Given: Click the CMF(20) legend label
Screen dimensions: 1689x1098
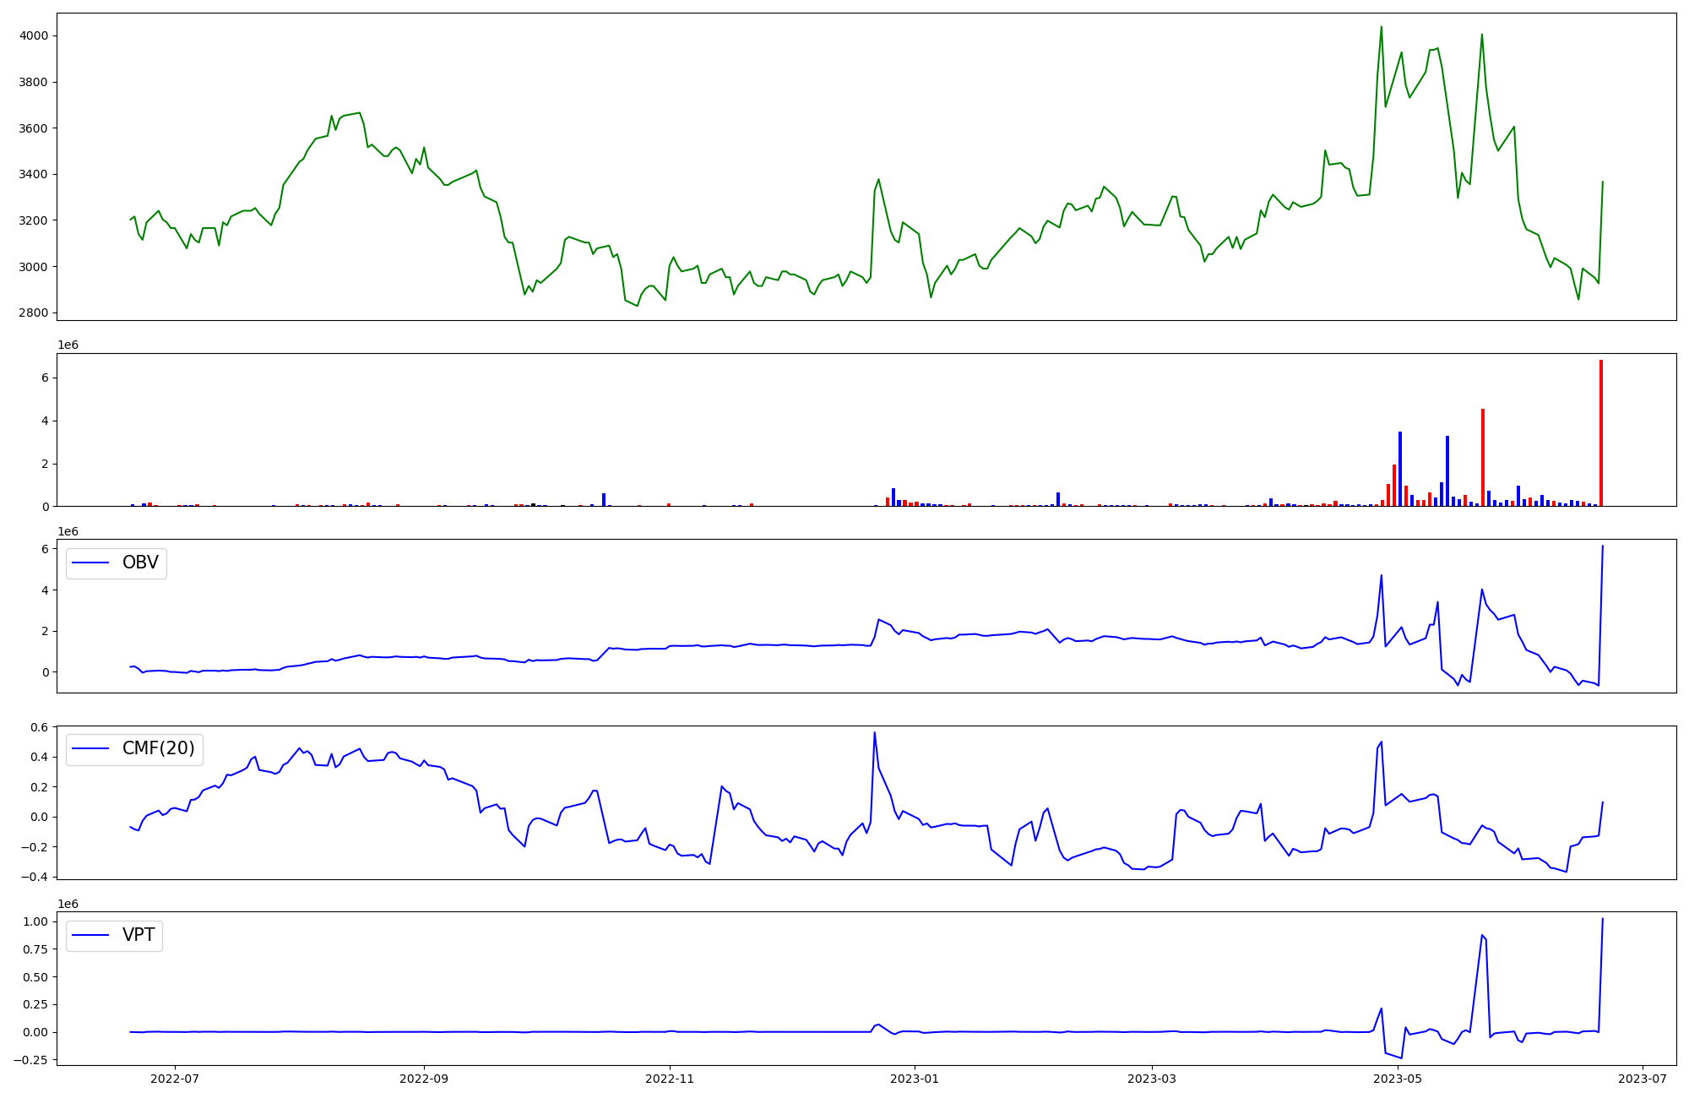Looking at the screenshot, I should click(158, 749).
